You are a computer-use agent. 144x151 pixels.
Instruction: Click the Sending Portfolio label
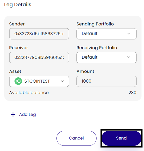pos(95,24)
